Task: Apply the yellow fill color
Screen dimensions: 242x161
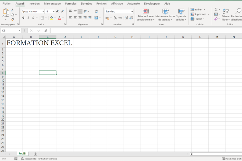Action: (x=51, y=18)
